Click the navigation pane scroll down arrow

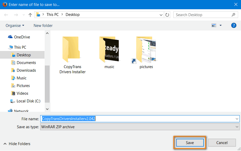click(47, 109)
